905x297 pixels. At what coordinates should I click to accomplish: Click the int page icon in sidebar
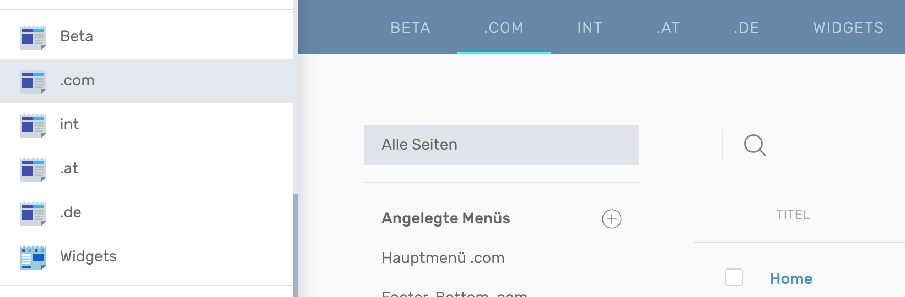point(33,125)
